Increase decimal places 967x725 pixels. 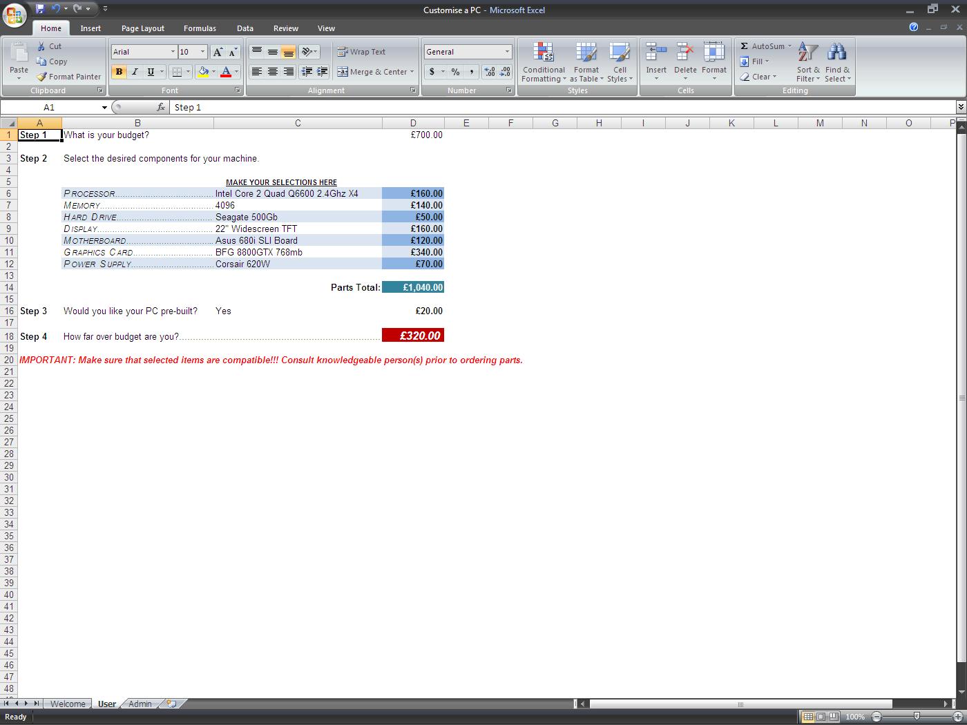490,72
